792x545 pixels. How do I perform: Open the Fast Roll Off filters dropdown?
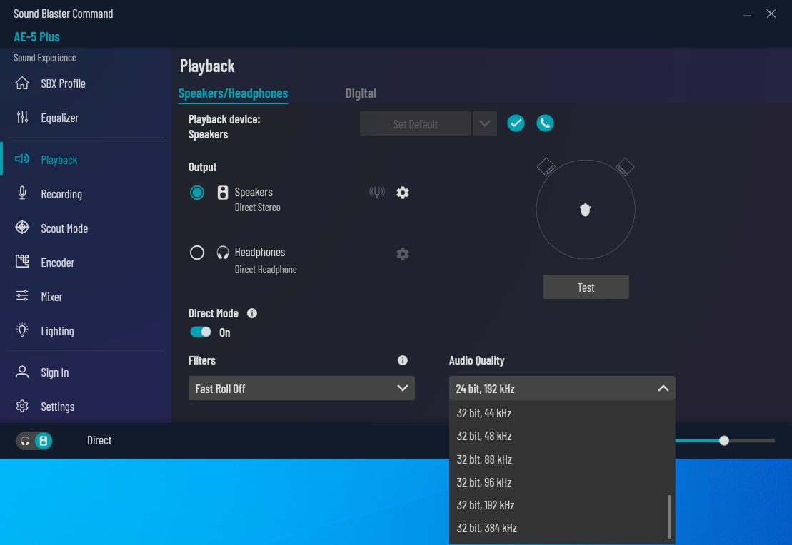coord(301,388)
